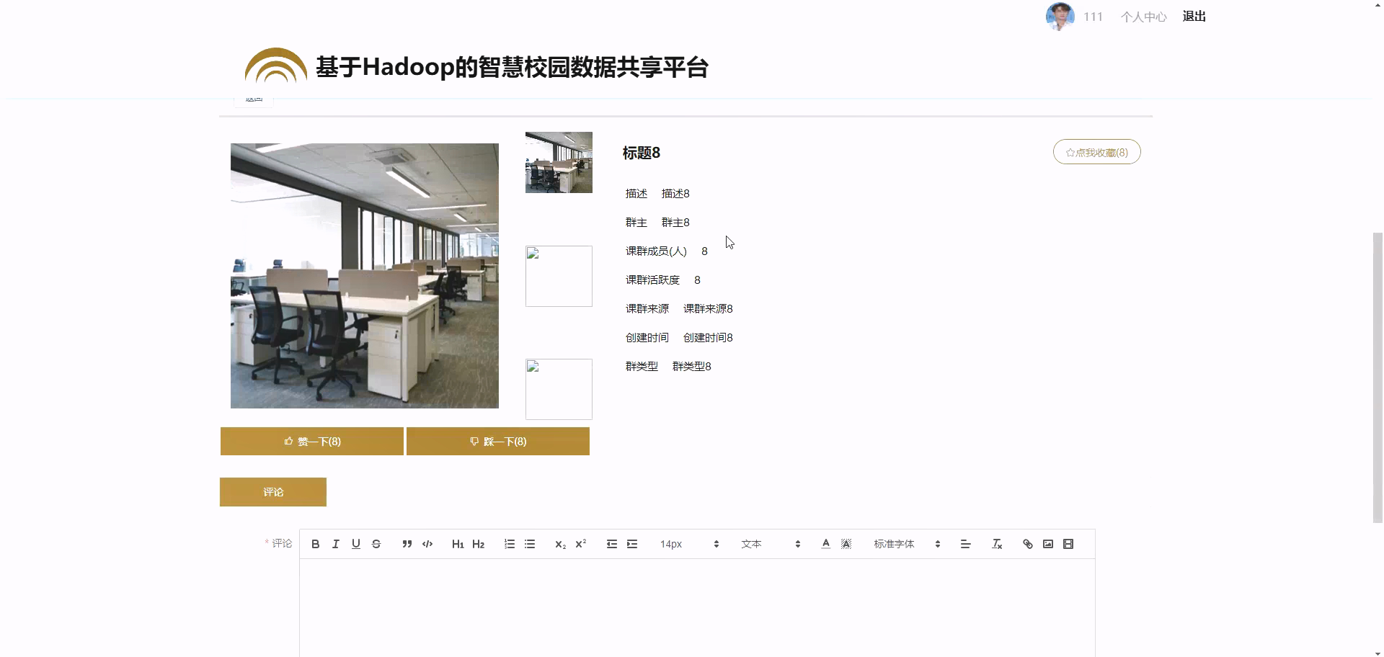The height and width of the screenshot is (657, 1384).
Task: Go to 个人中心 personal center
Action: click(1143, 17)
